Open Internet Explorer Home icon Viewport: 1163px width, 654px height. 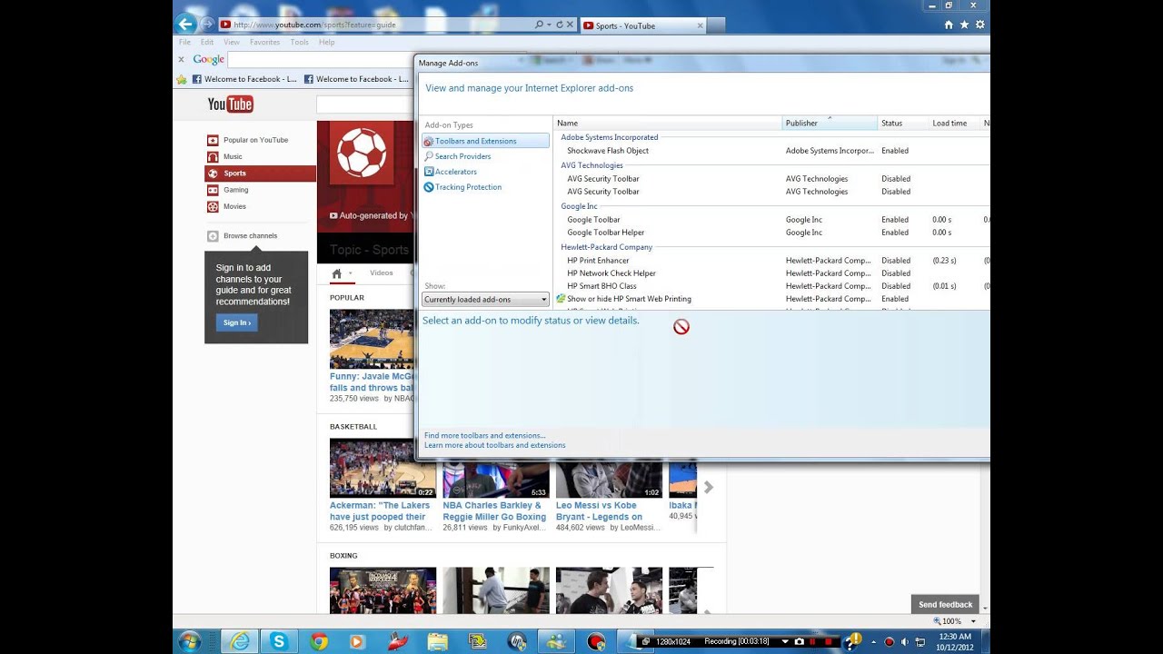point(949,25)
